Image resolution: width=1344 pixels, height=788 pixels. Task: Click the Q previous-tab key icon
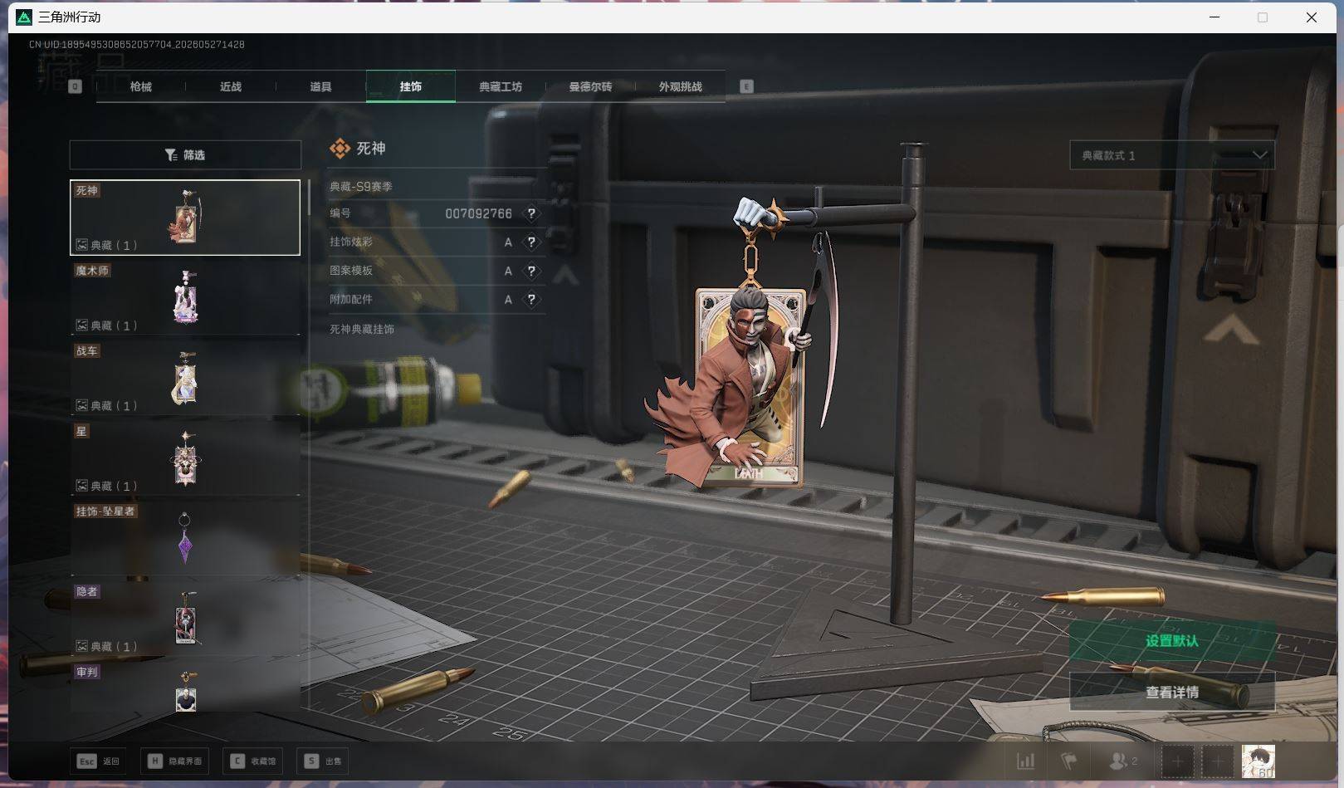(76, 86)
